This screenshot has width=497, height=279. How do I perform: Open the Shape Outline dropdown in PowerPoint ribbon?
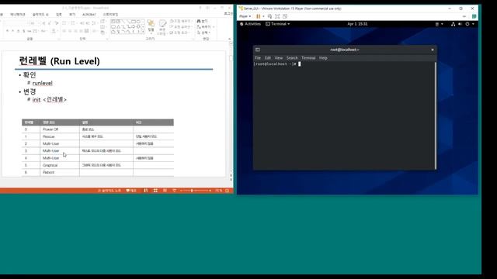coord(181,27)
